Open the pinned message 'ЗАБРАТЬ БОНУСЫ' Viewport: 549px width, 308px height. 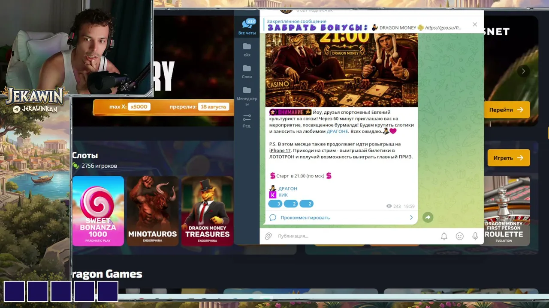pos(364,25)
